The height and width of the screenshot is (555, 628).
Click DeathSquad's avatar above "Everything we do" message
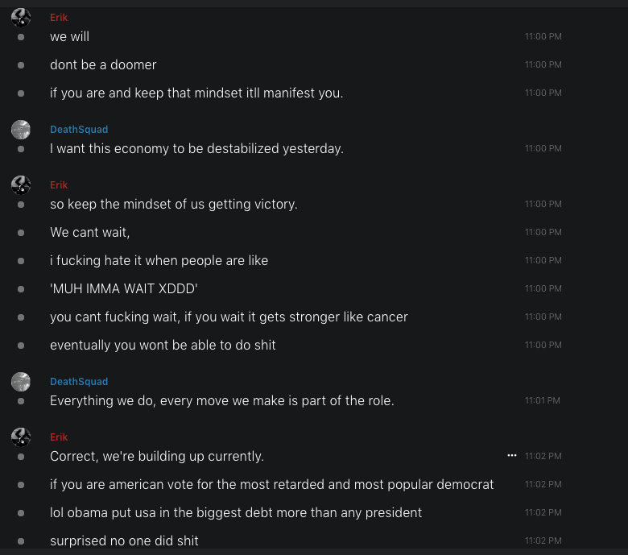coord(21,382)
